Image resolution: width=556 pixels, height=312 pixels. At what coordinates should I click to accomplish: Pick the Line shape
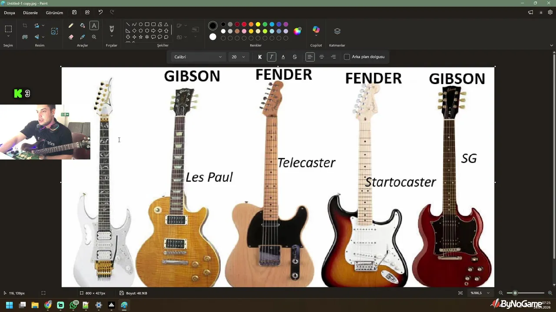coord(128,24)
